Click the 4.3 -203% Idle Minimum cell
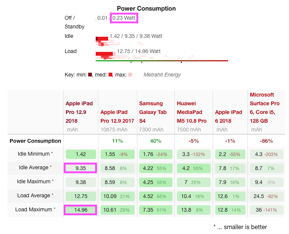 267,154
